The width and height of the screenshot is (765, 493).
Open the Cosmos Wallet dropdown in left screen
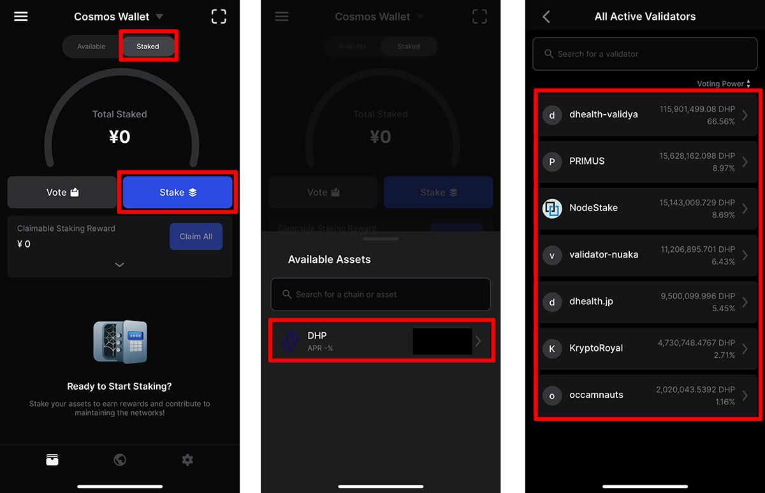[119, 17]
